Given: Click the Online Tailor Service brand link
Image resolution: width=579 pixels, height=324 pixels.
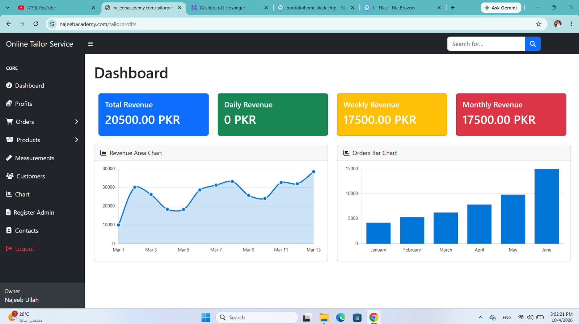Looking at the screenshot, I should tap(39, 44).
